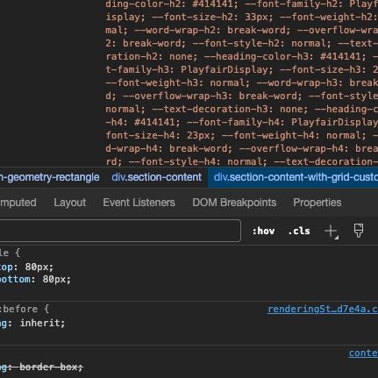Open the partially visible conte… source link
378x378 pixels.
[363, 353]
